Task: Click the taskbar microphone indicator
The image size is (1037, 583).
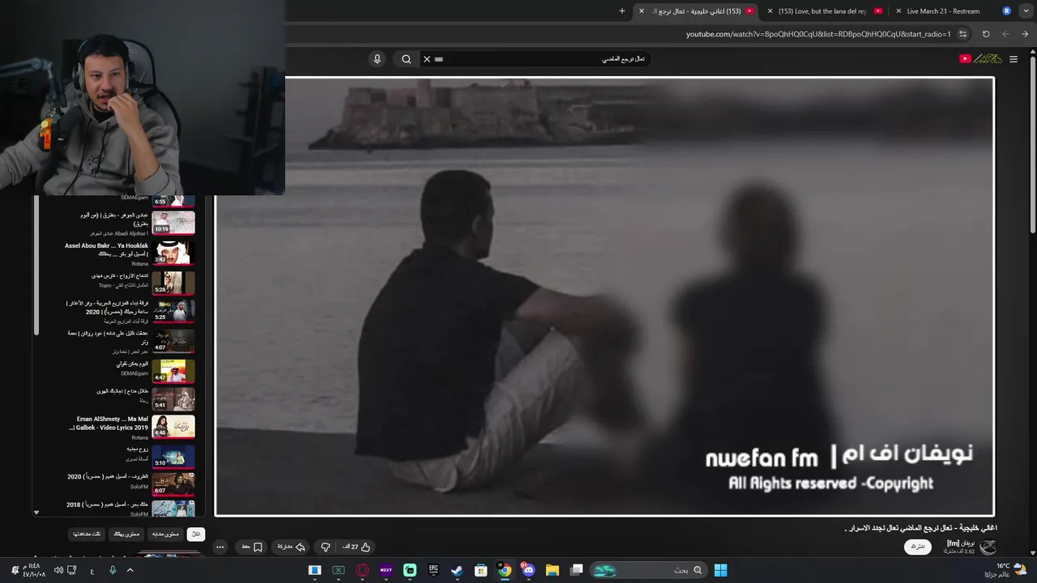Action: point(113,570)
